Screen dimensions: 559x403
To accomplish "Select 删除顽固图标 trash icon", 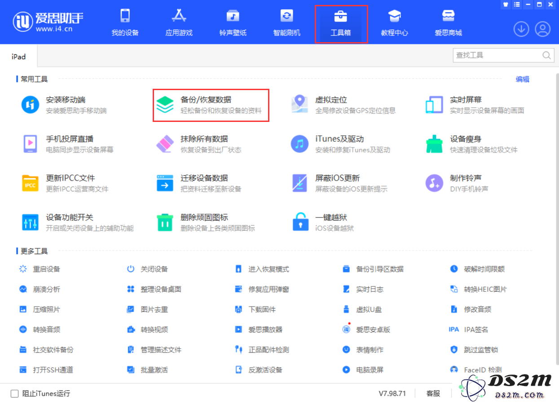I will [165, 222].
